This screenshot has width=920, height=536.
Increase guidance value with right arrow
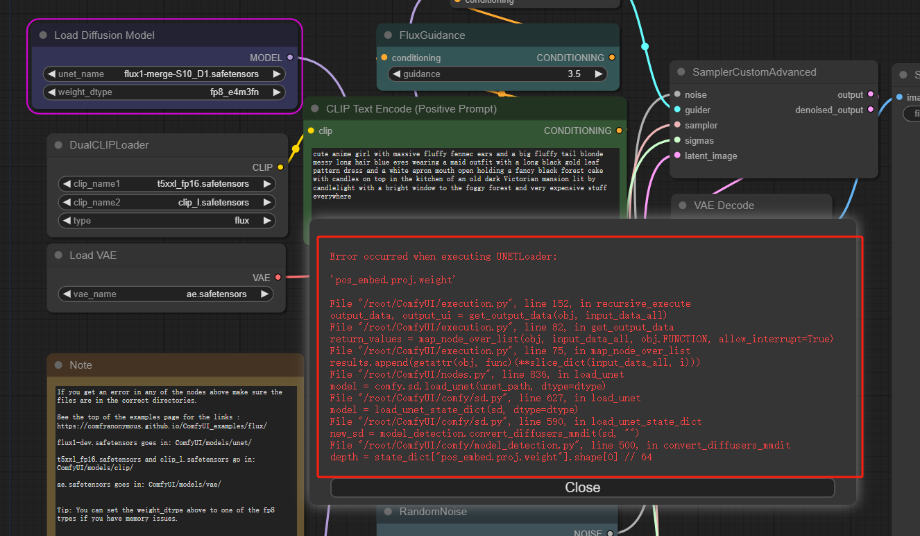[x=598, y=74]
